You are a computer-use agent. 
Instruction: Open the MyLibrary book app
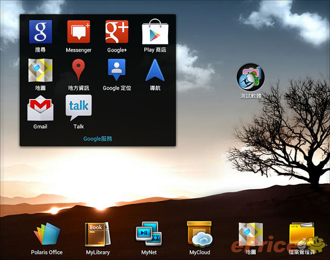tap(97, 235)
